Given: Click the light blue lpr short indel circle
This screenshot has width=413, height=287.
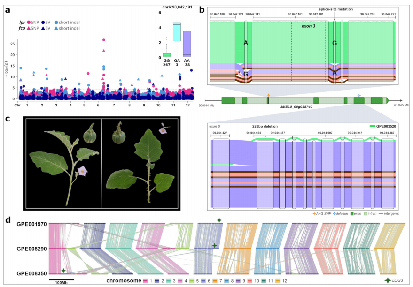Looking at the screenshot, I should [x=57, y=22].
